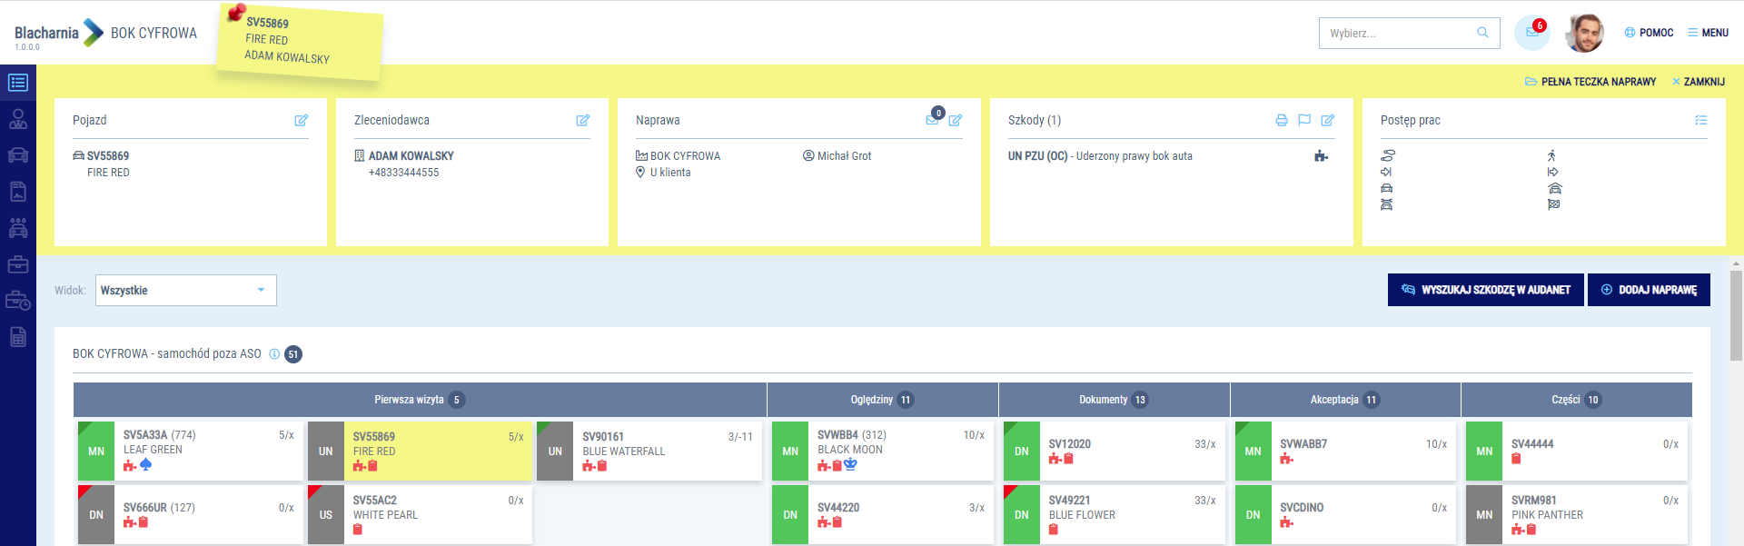Screen dimensions: 1744x546
Task: Open the print icon in Szkody panel
Action: 1281,120
